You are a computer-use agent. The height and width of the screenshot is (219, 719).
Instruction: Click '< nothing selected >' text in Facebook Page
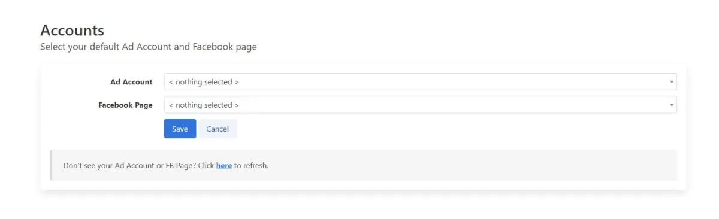(204, 105)
